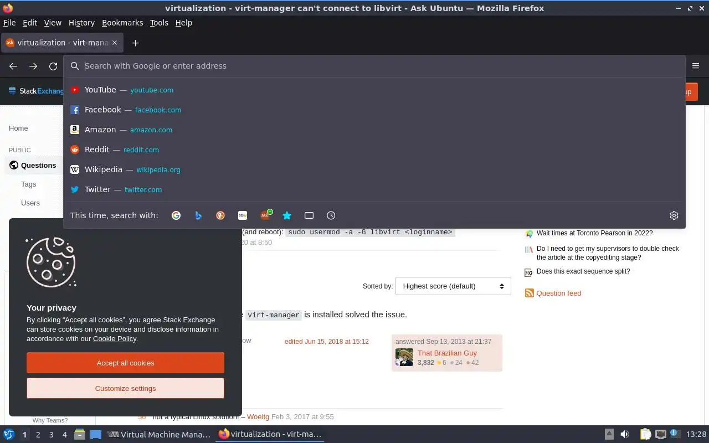Open Users in left sidebar
This screenshot has width=709, height=443.
point(30,203)
